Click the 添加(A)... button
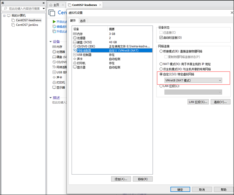 tap(121, 179)
